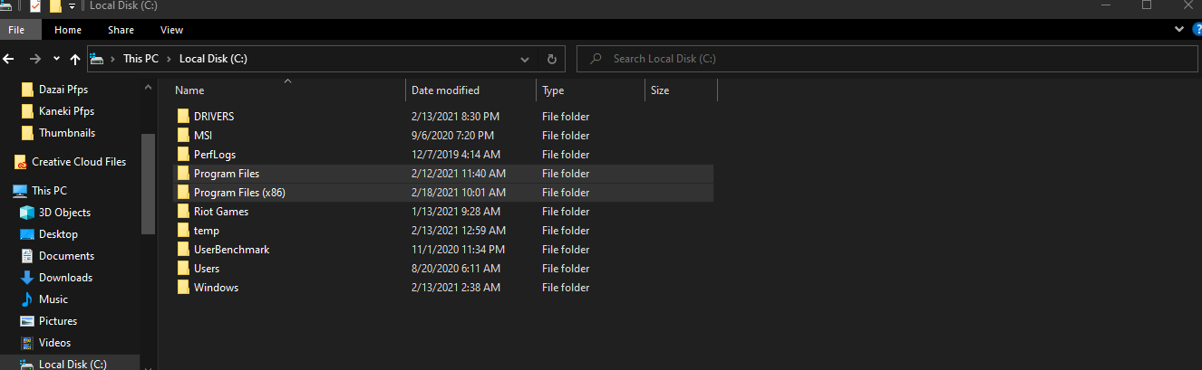Open the quick access toolbar customize dropdown
Image resolution: width=1202 pixels, height=370 pixels.
pos(72,6)
